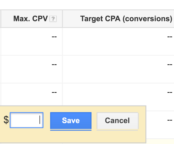Select the second row Target CPA cell

[x=170, y=65]
